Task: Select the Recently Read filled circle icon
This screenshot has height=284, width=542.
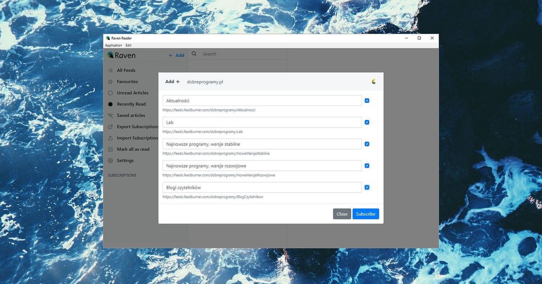Action: pyautogui.click(x=110, y=104)
